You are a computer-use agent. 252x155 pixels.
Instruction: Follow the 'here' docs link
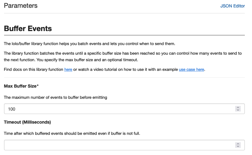[68, 70]
